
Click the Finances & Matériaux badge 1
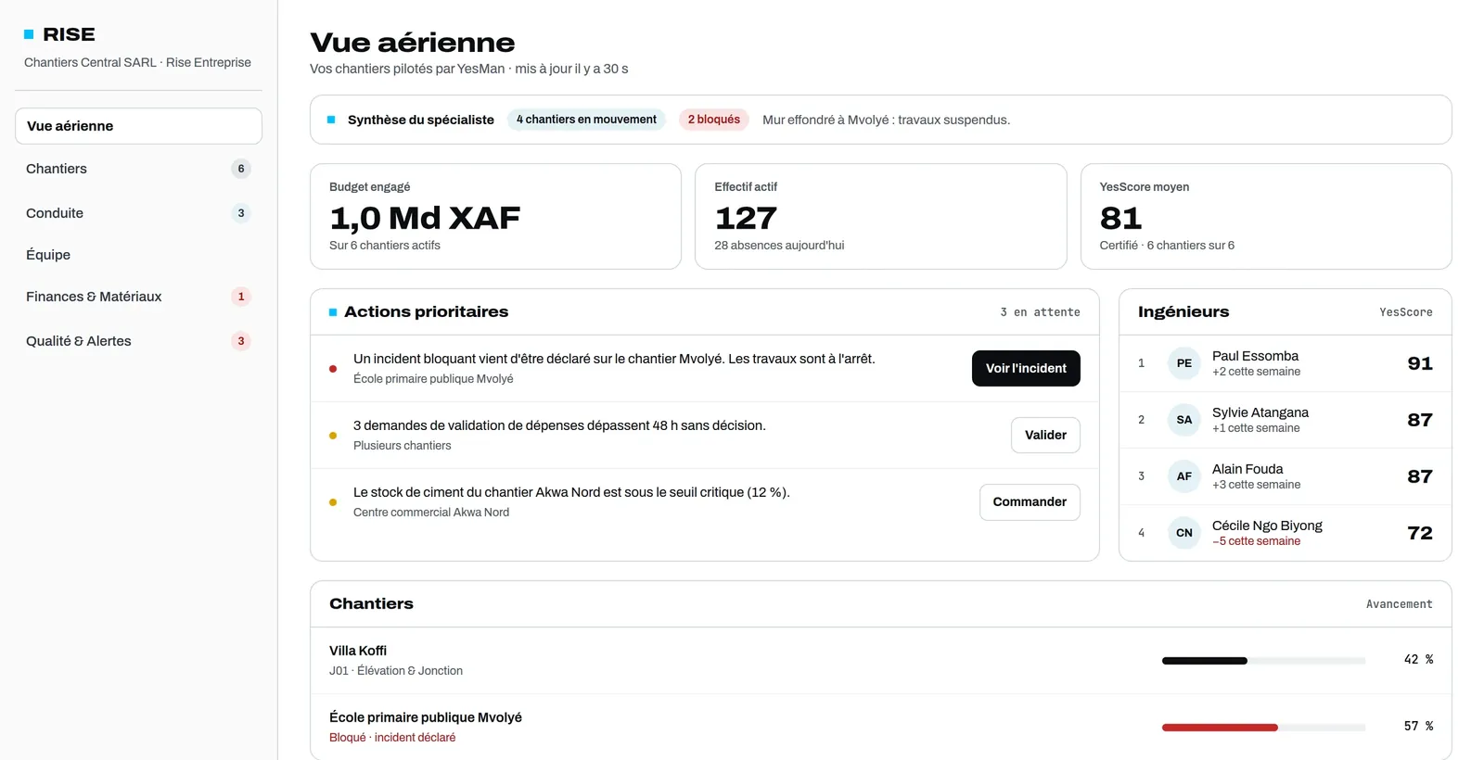241,297
